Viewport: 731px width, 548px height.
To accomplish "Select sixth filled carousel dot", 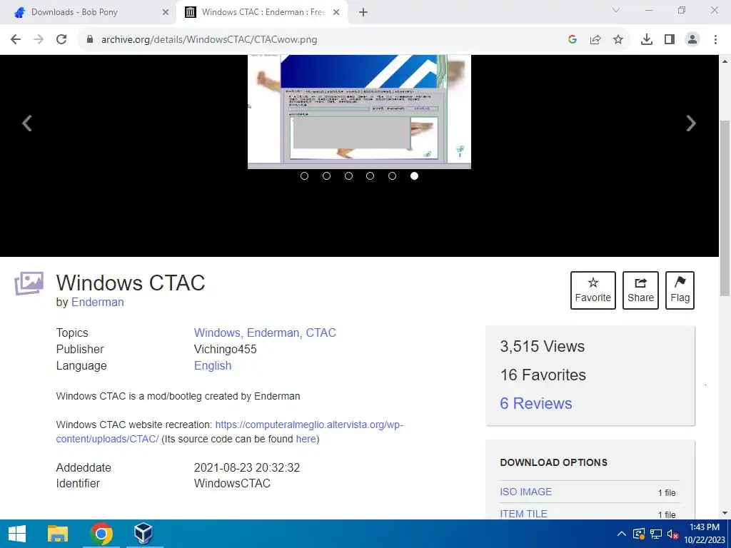I will (415, 176).
